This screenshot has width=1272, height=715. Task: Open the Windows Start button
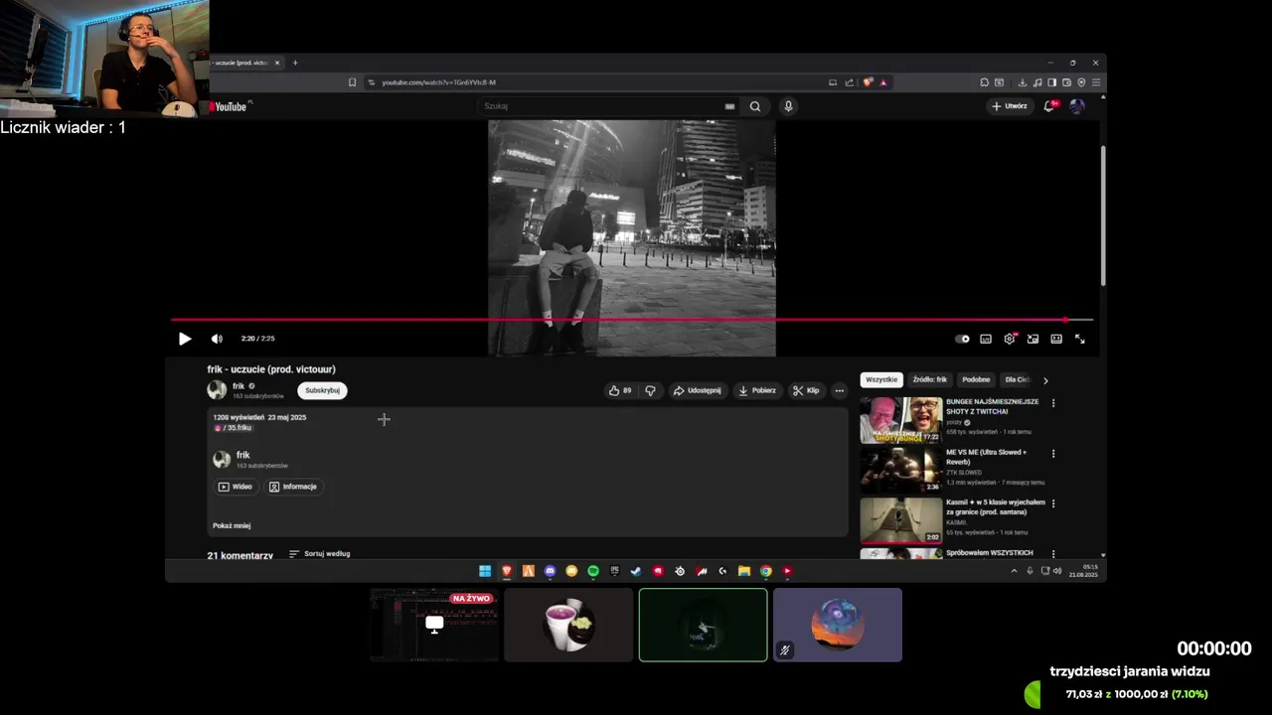click(485, 571)
